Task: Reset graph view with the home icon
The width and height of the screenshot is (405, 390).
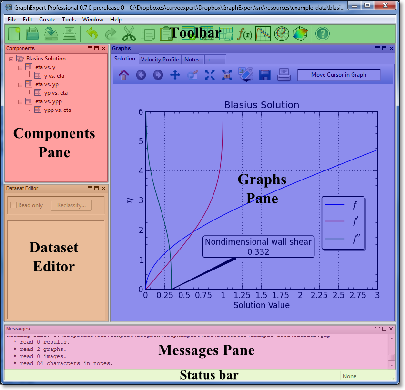Action: [124, 75]
